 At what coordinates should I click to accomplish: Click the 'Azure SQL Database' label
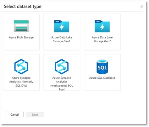(102, 78)
